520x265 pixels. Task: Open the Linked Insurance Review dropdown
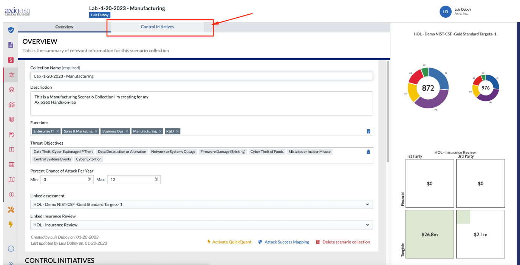[x=201, y=225]
